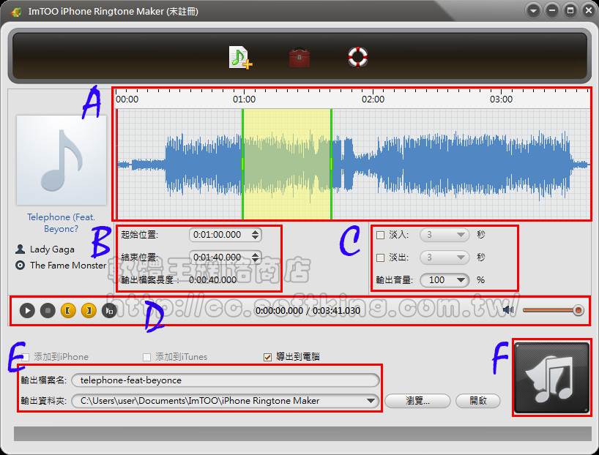Open the title bar dropdown menu arrow
Screen dimensions: 599x455
(533, 12)
